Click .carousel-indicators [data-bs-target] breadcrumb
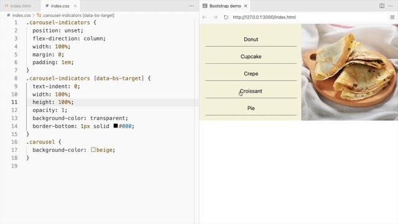 pyautogui.click(x=78, y=16)
